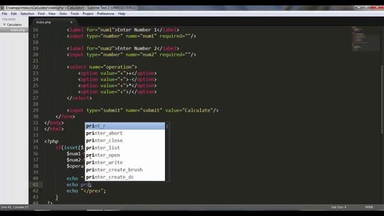This screenshot has height=216, width=384.
Task: Click line number 41 in gutter
Action: coord(35,185)
